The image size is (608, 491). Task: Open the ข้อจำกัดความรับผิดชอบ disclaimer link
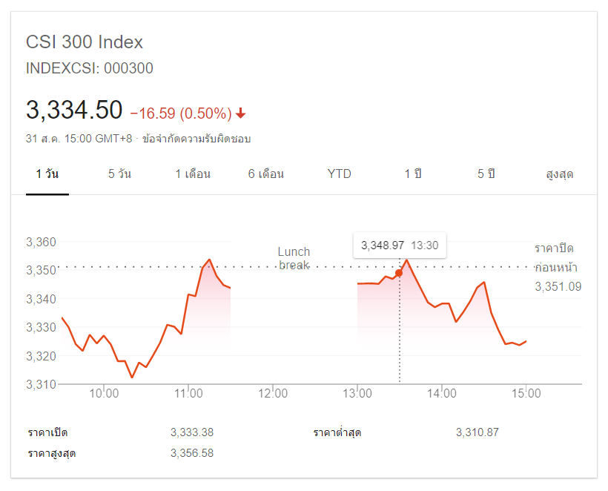(x=196, y=139)
